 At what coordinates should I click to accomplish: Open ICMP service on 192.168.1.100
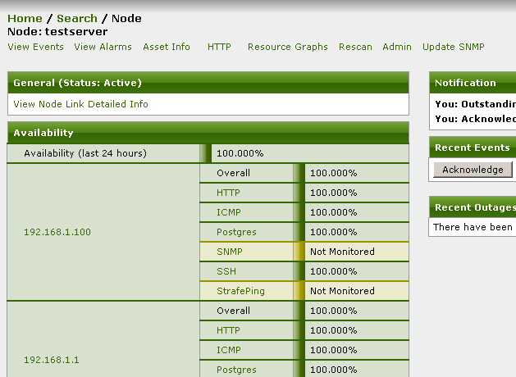point(228,212)
